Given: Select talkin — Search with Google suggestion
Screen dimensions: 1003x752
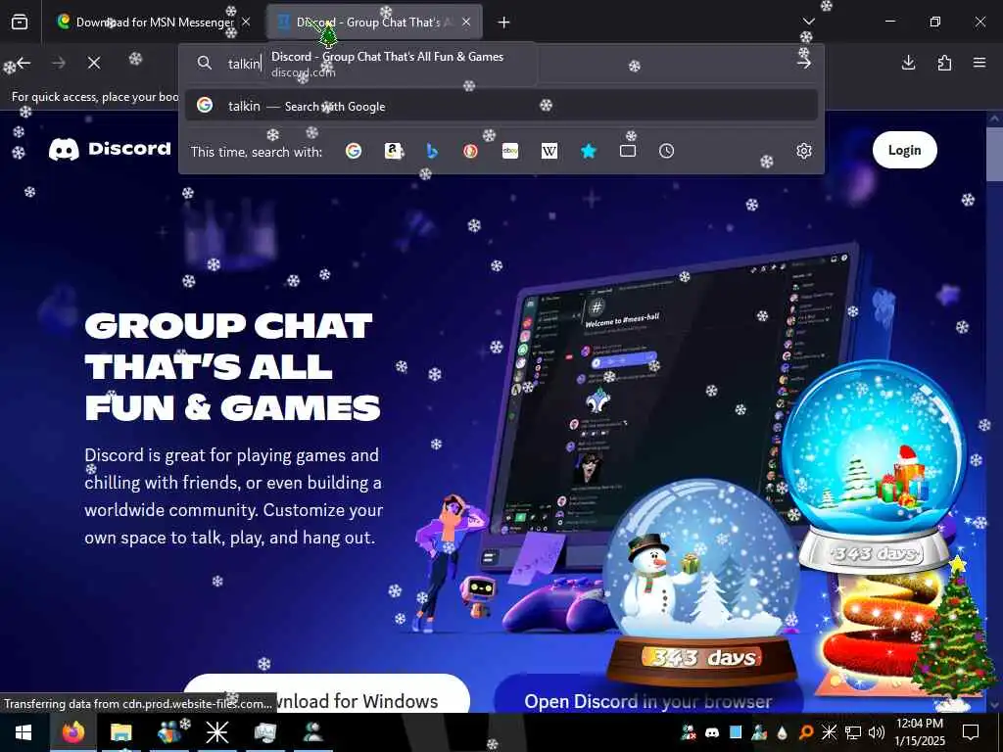Looking at the screenshot, I should (x=501, y=106).
